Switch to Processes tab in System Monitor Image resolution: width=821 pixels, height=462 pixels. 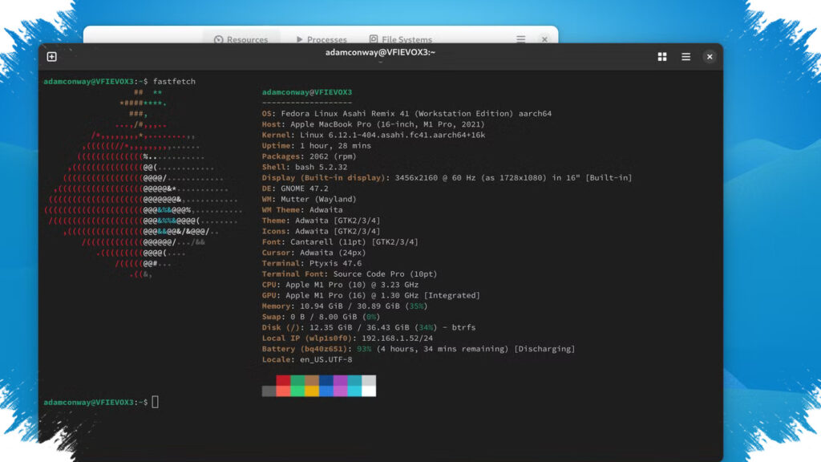coord(321,39)
